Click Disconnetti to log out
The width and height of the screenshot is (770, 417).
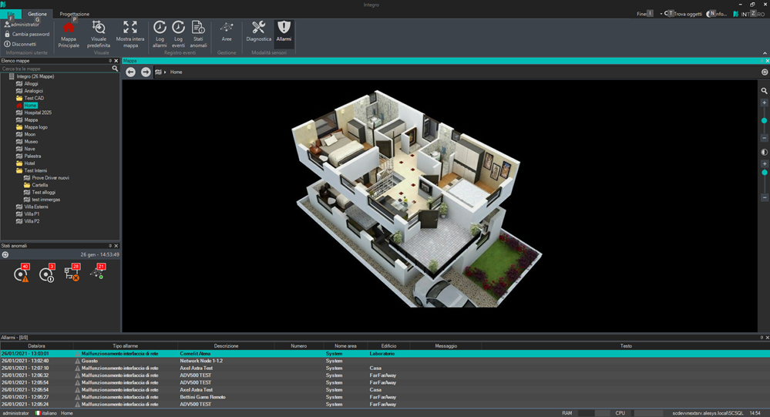(23, 44)
